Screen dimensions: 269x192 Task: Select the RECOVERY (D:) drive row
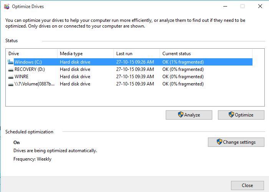click(x=130, y=69)
